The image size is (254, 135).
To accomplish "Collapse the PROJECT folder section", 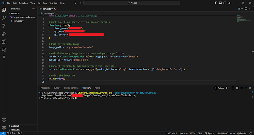I will pyautogui.click(x=15, y=13).
